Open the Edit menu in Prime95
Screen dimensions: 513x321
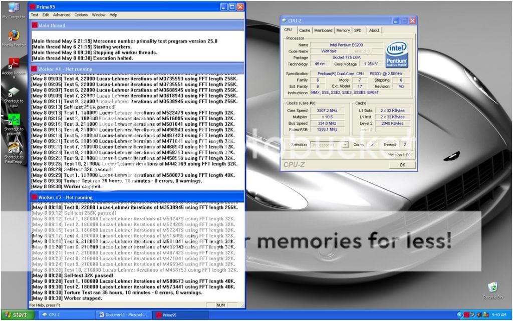46,15
